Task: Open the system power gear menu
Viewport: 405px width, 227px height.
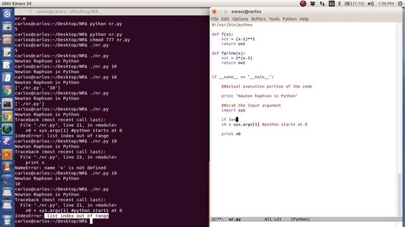Action: click(x=400, y=4)
